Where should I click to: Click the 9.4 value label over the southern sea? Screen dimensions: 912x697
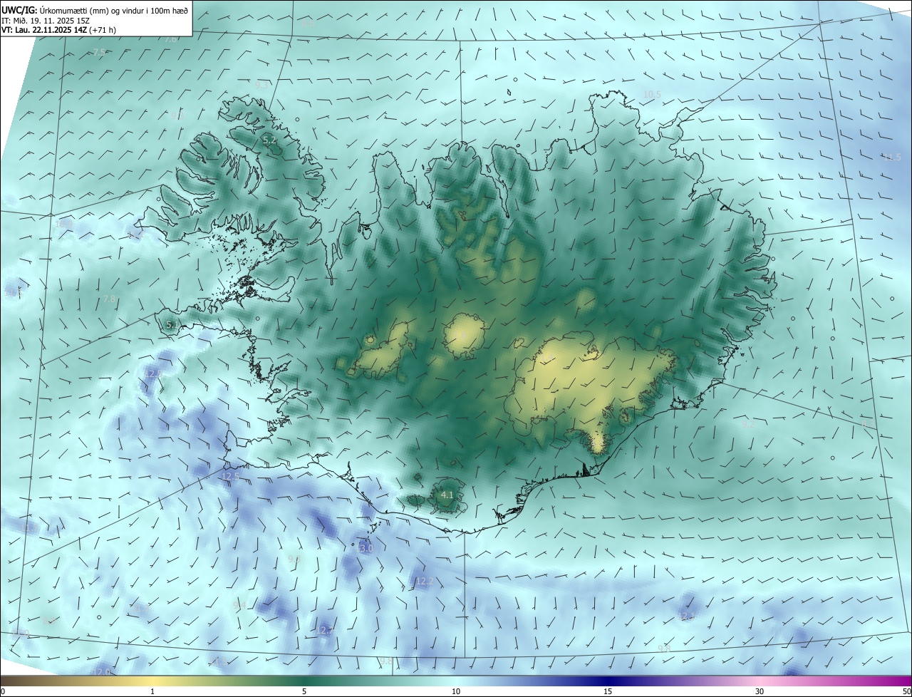point(239,605)
